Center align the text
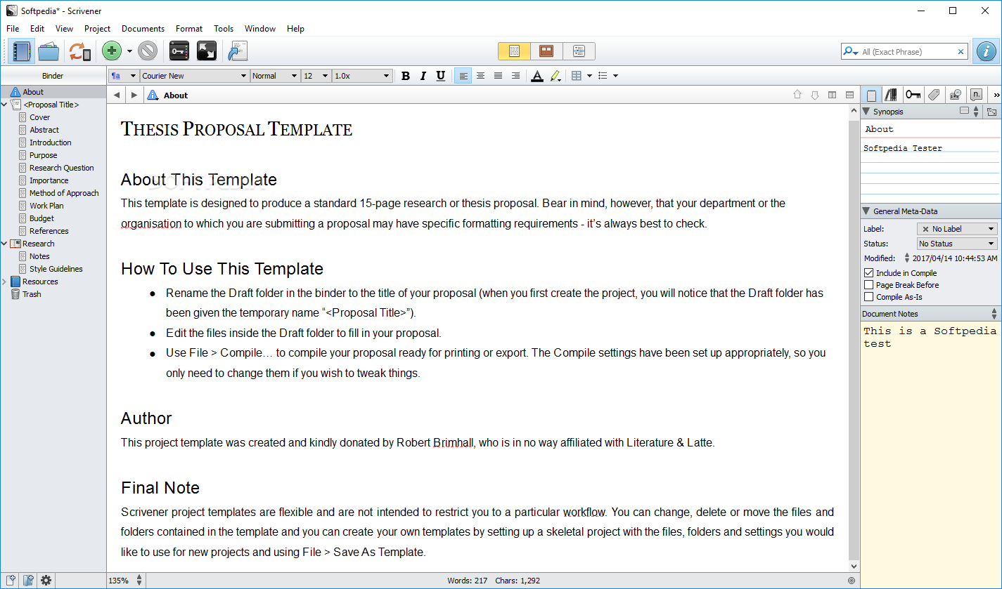1002x589 pixels. (480, 76)
